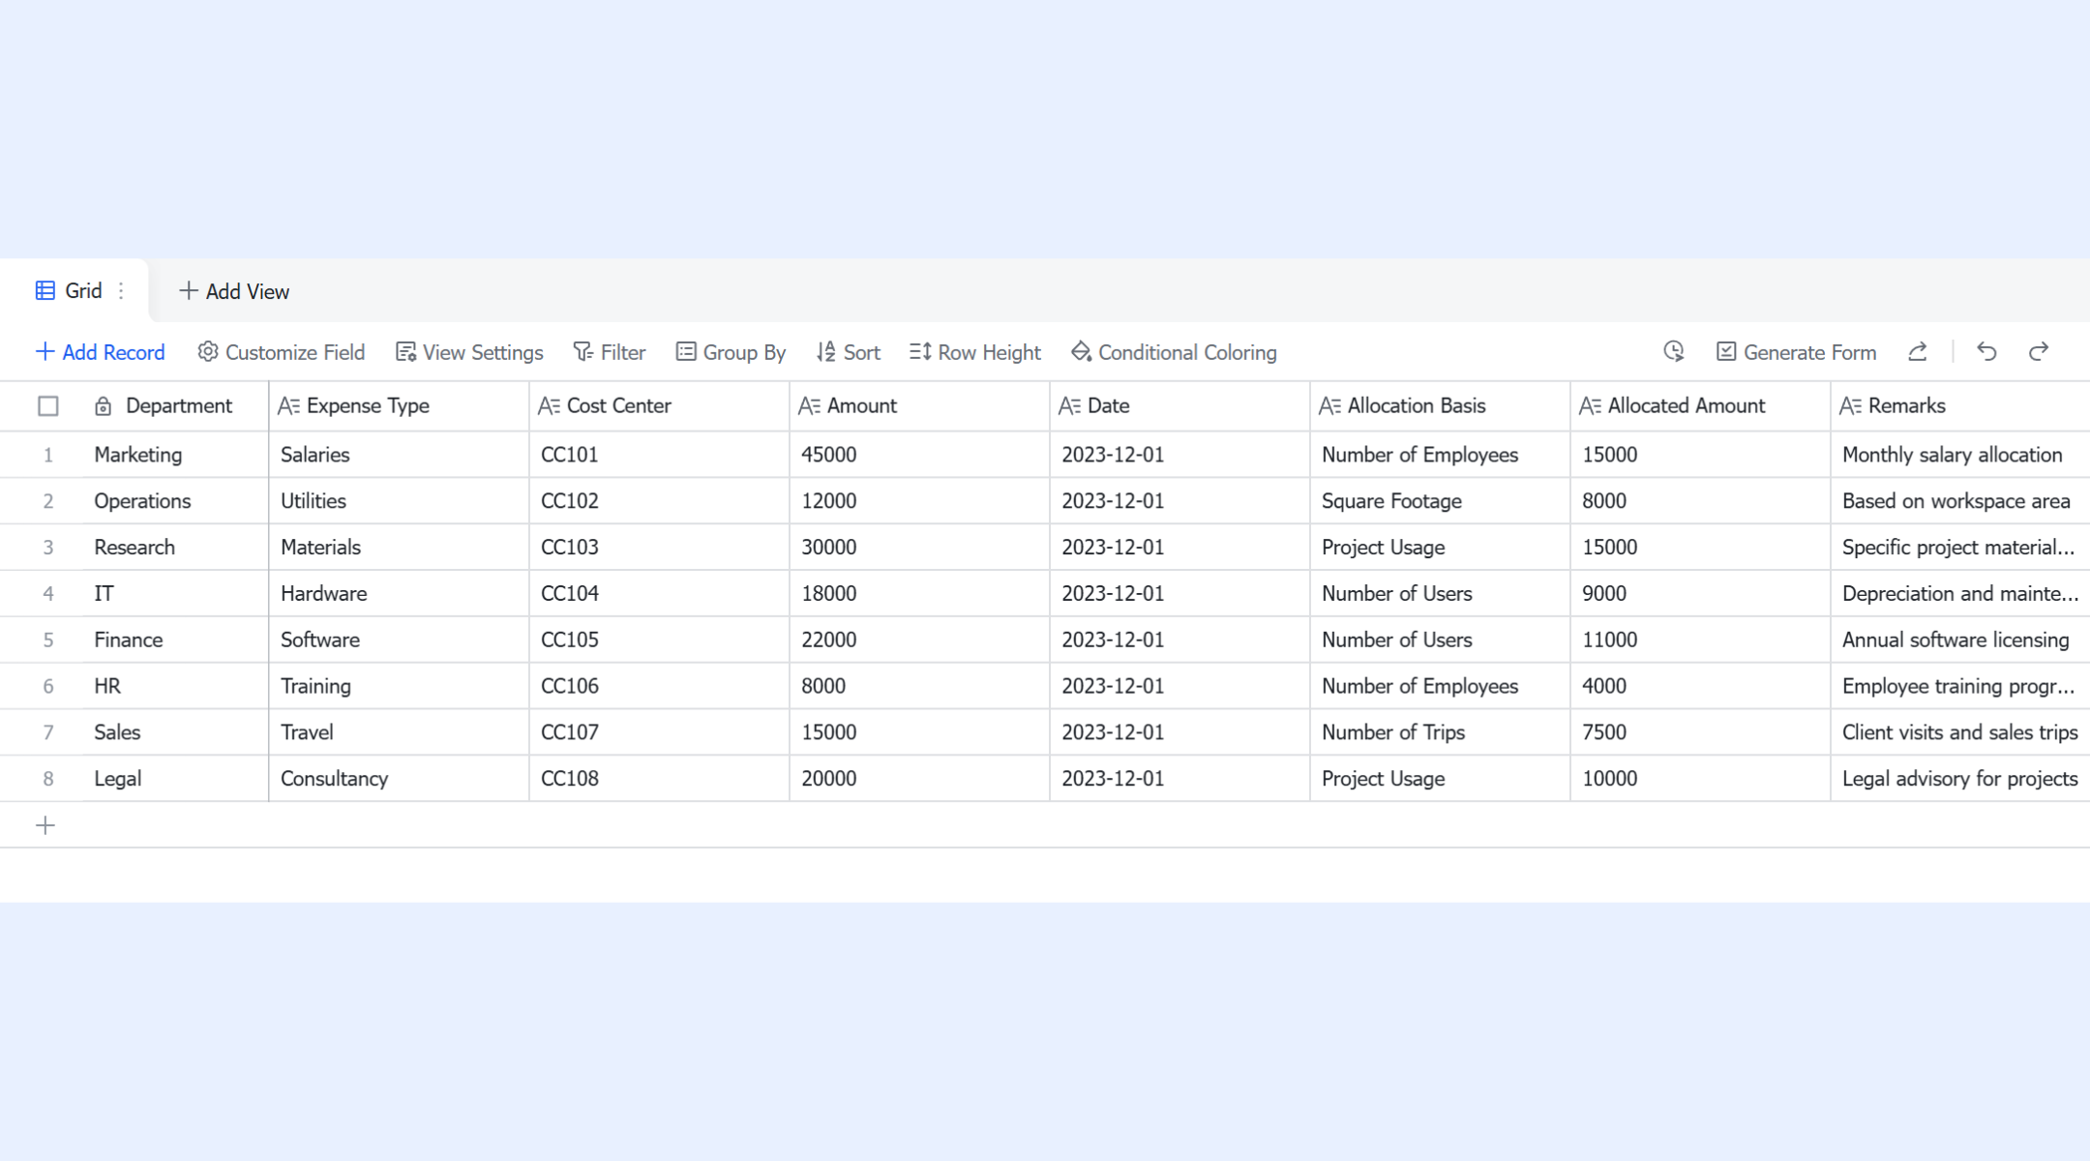Click the HR department cell
Image resolution: width=2090 pixels, height=1161 pixels.
175,686
